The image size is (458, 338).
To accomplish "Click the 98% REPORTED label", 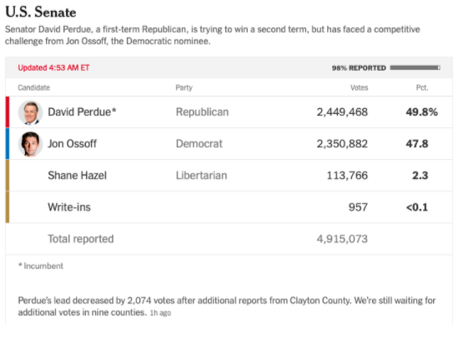I will (359, 68).
